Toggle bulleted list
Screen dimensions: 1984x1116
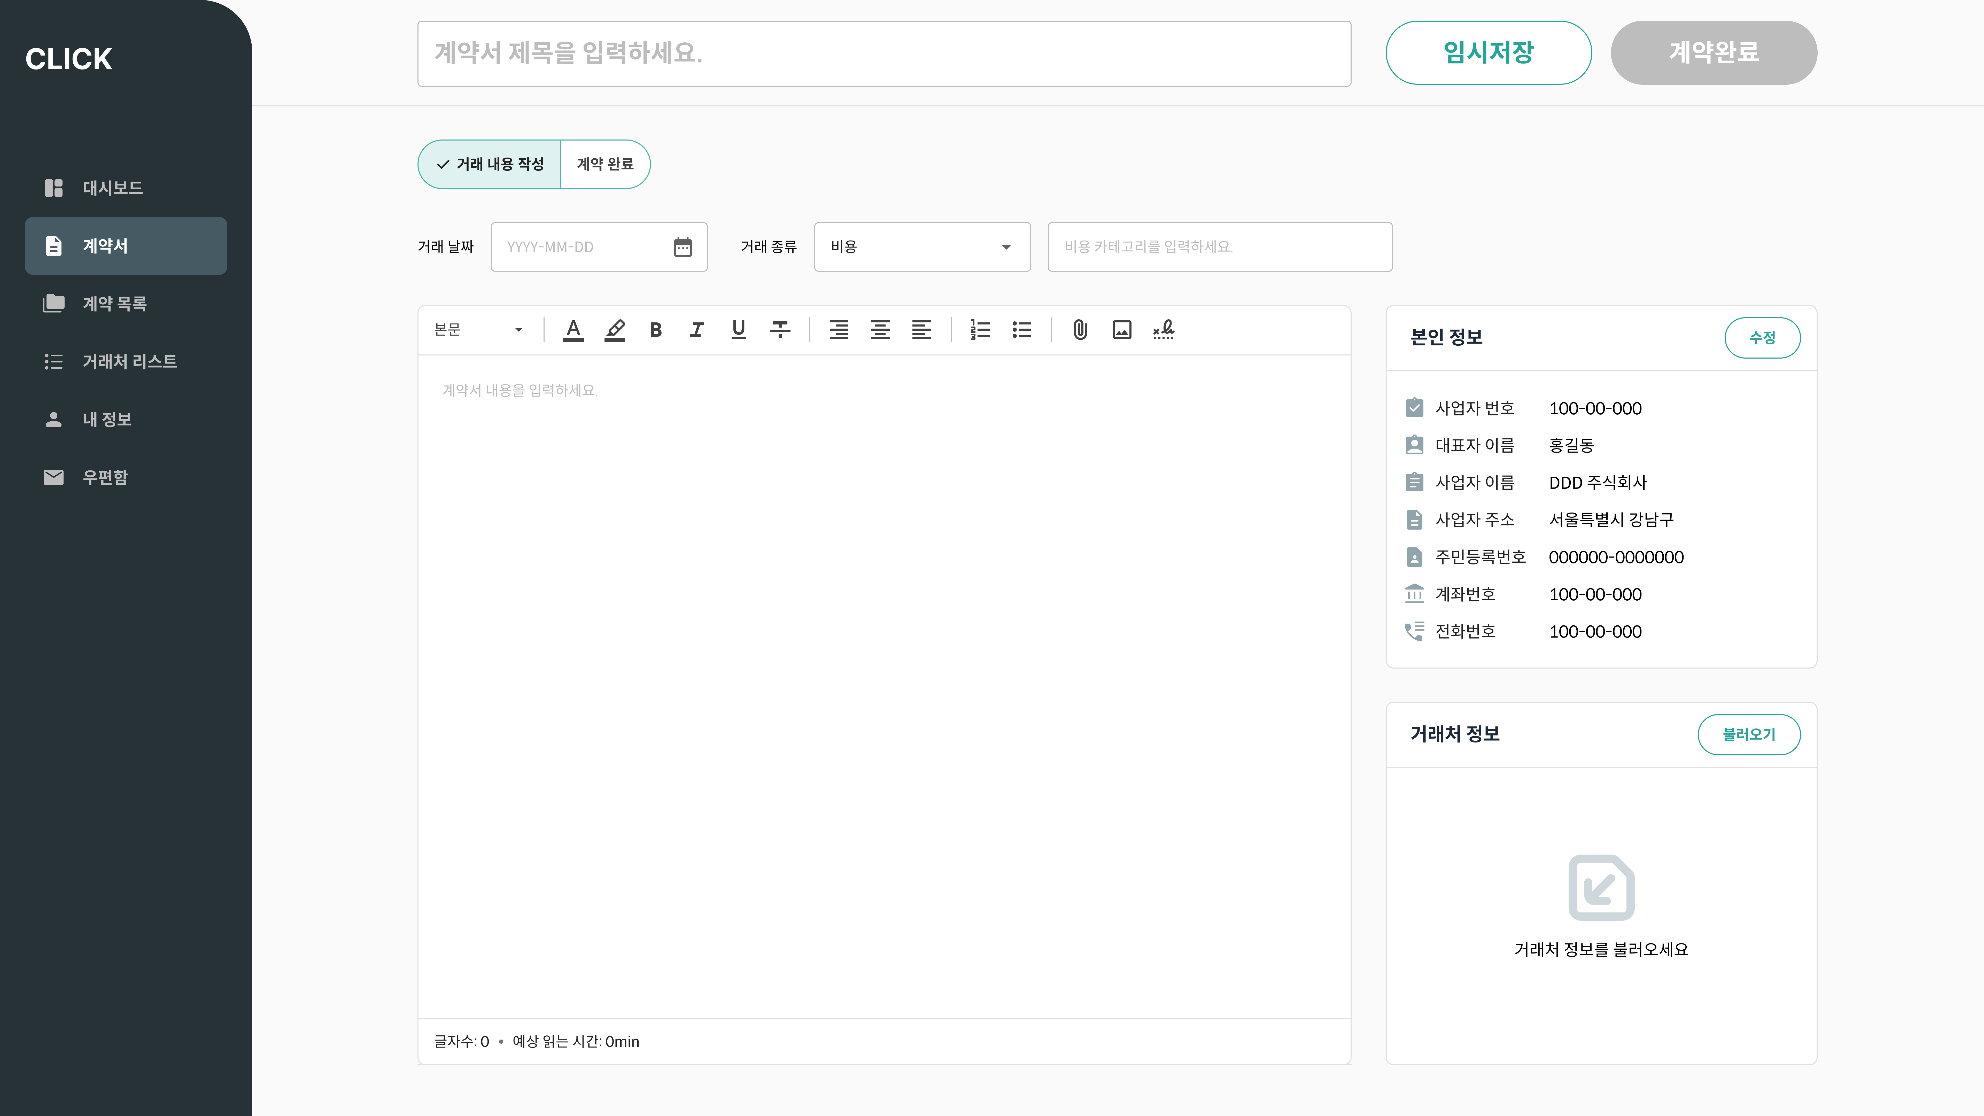tap(1021, 330)
